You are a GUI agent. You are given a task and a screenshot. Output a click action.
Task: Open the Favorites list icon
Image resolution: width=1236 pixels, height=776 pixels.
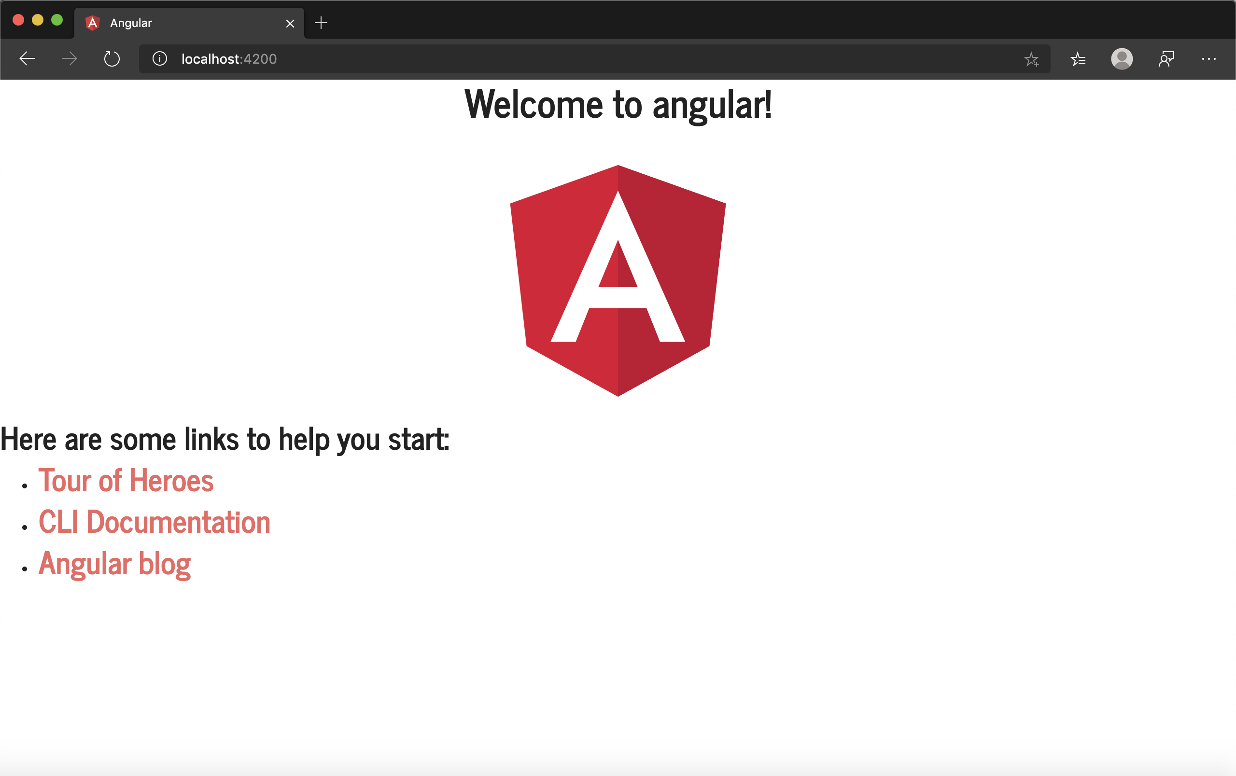(x=1078, y=59)
